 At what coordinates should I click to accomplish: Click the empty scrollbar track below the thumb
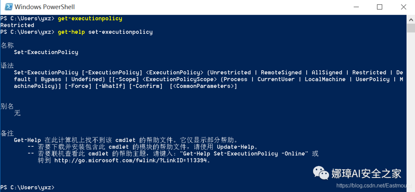point(411,106)
